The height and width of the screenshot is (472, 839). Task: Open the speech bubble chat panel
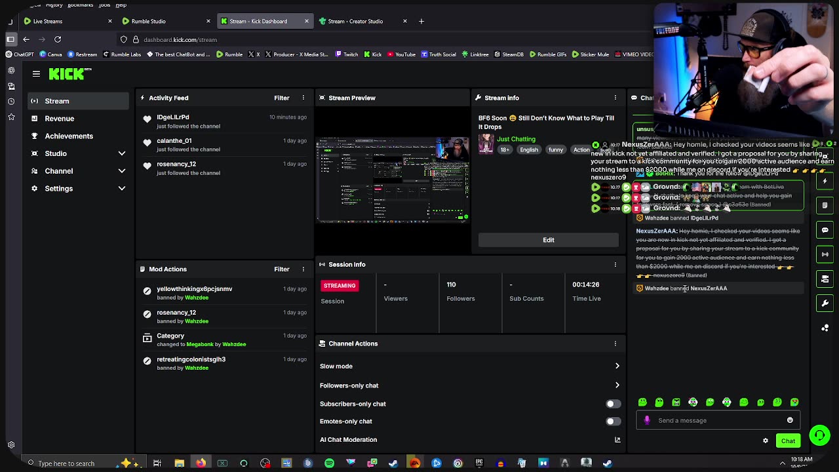[825, 230]
